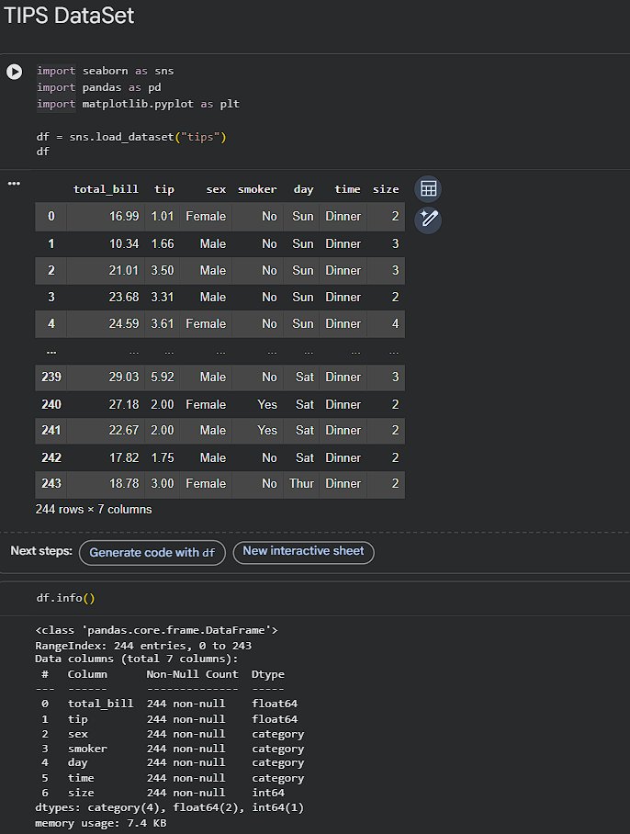Click the 244 rows × 7 columns summary
The height and width of the screenshot is (834, 630).
point(94,510)
